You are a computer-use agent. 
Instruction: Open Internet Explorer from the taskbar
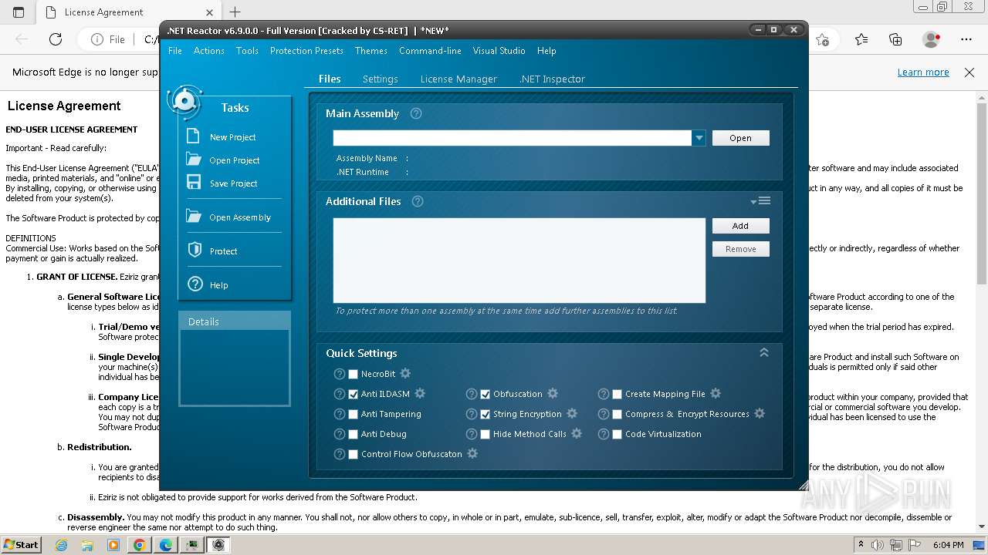(62, 544)
